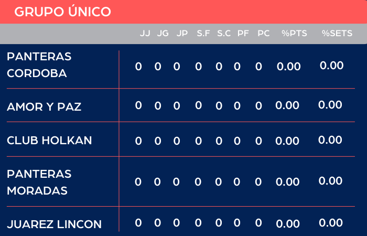The width and height of the screenshot is (367, 236).
Task: Select the S.C column header
Action: point(224,34)
